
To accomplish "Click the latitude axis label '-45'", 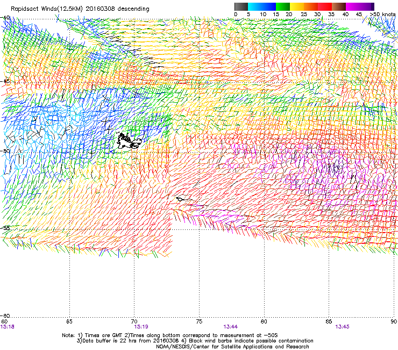I will (5, 81).
